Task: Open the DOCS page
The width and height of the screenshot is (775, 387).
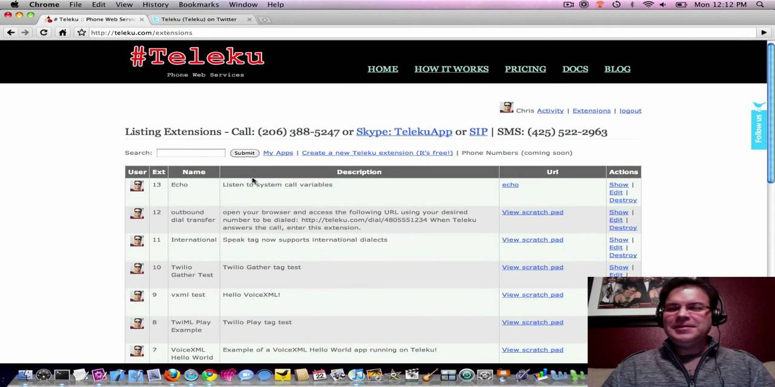Action: (x=575, y=69)
